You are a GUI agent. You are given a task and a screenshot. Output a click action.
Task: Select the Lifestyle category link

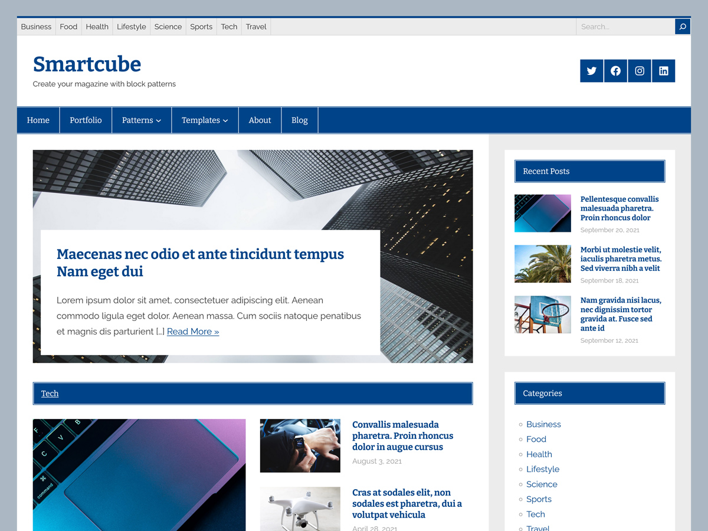click(543, 469)
